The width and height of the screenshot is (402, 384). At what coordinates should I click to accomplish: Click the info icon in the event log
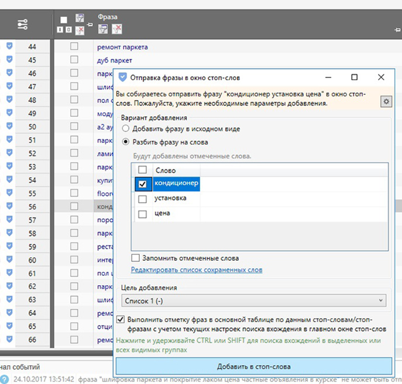(x=4, y=380)
